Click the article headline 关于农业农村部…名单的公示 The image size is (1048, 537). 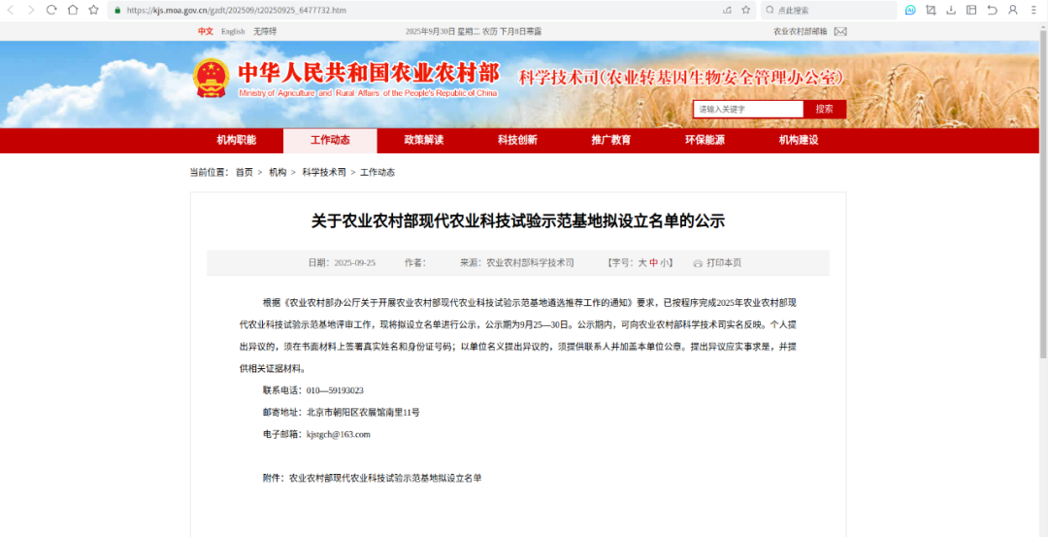coord(518,222)
